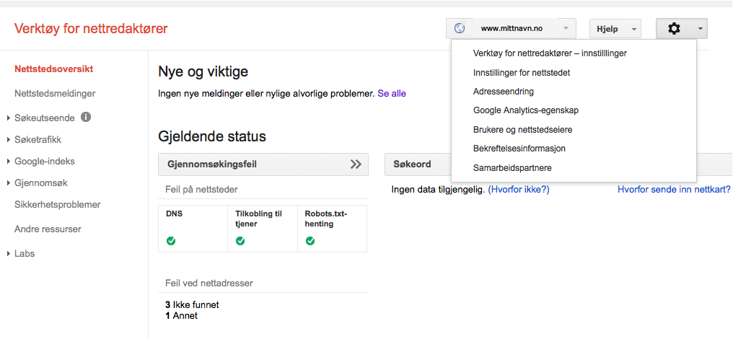Viewport: 733px width, 339px height.
Task: Open Google Analytics-egenskap from the menu
Action: (526, 110)
